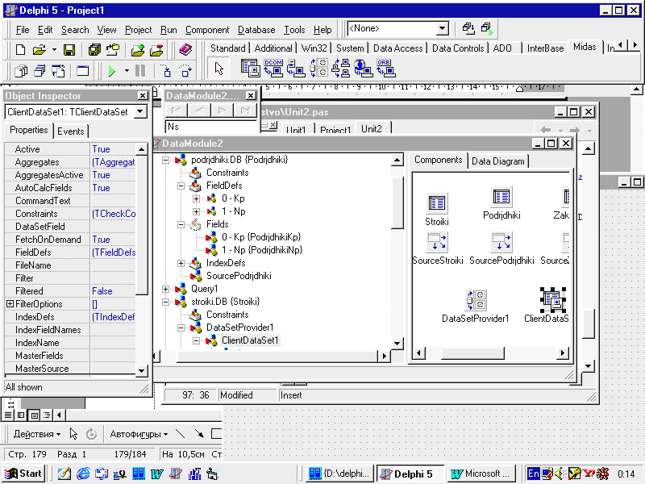The width and height of the screenshot is (645, 484).
Task: Select the Stroiki table component icon
Action: (x=436, y=203)
